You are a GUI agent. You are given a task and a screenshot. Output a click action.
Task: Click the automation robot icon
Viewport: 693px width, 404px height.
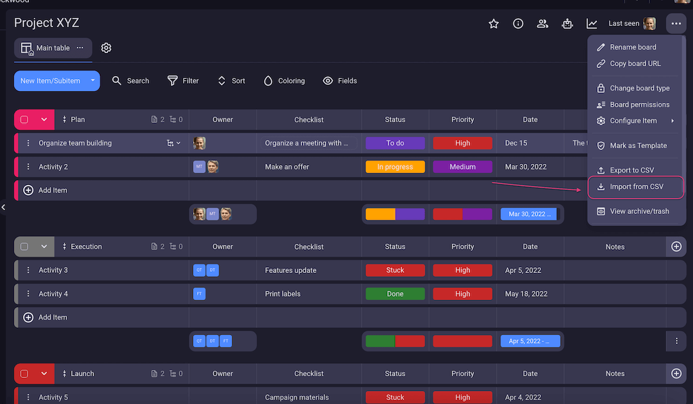(567, 24)
